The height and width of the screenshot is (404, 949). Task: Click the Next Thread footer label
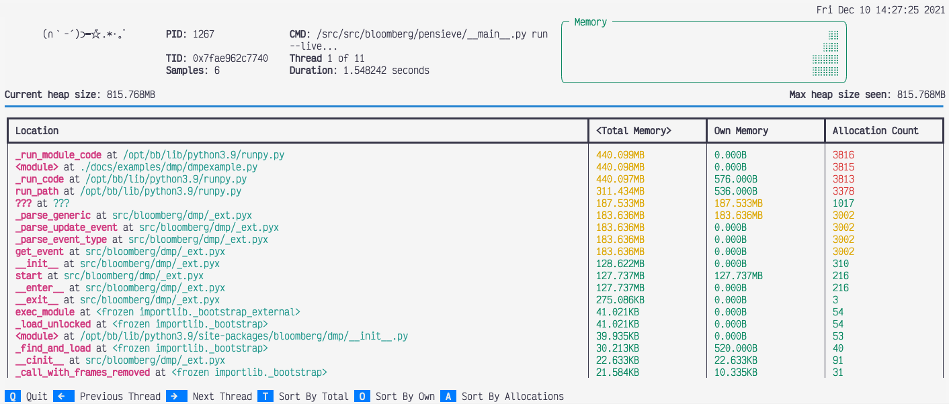click(222, 396)
